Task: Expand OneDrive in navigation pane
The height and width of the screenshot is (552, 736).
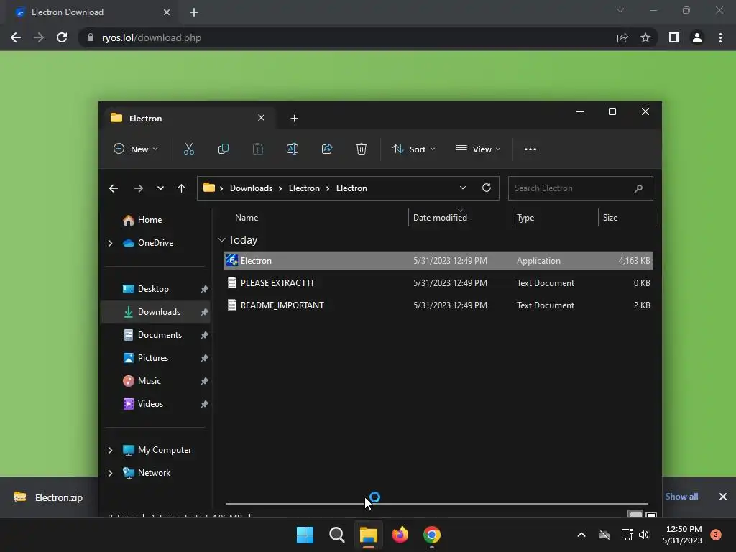Action: point(110,243)
